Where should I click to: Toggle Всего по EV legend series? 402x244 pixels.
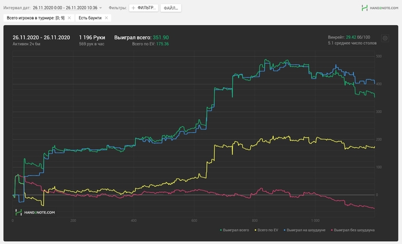270,230
